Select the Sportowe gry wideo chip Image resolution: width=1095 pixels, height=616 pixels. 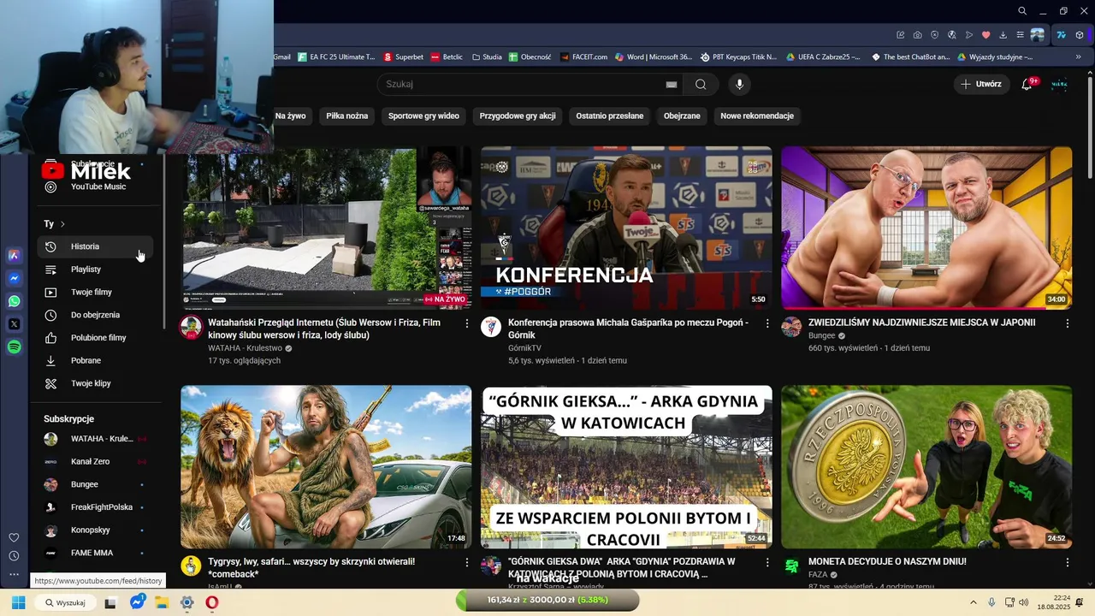[x=423, y=115]
